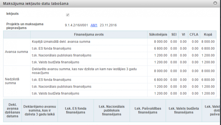Click the Deklarējamo avansu summa dzēsta 3 gadu laikā header
Image resolution: width=221 pixels, height=125 pixels.
pos(39,110)
